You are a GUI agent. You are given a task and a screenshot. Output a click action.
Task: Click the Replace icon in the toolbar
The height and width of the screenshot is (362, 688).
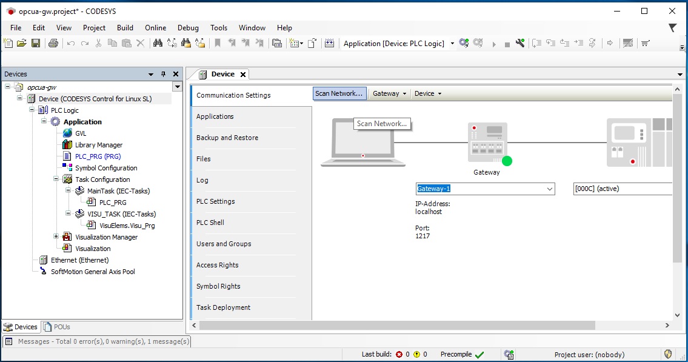pos(172,43)
